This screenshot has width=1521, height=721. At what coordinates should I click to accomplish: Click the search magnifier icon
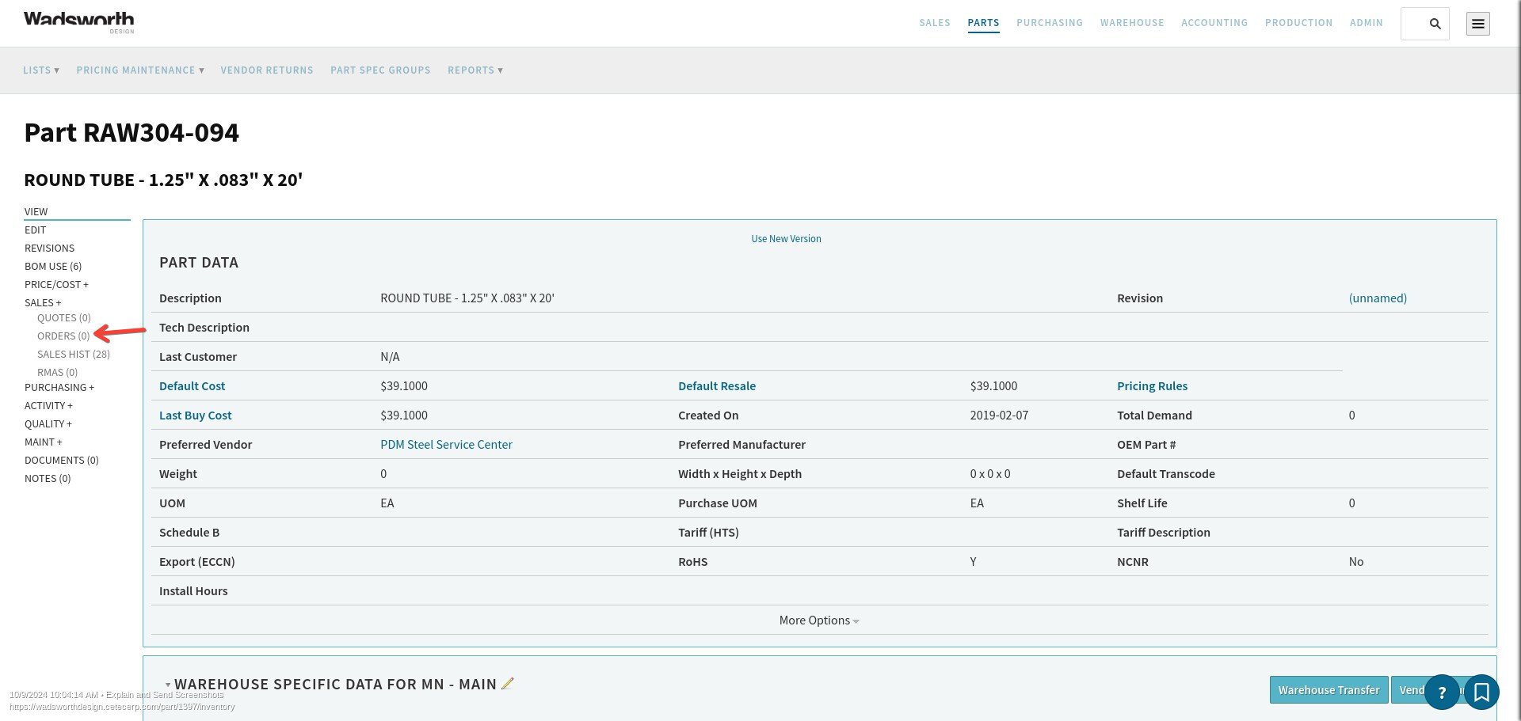[x=1435, y=24]
